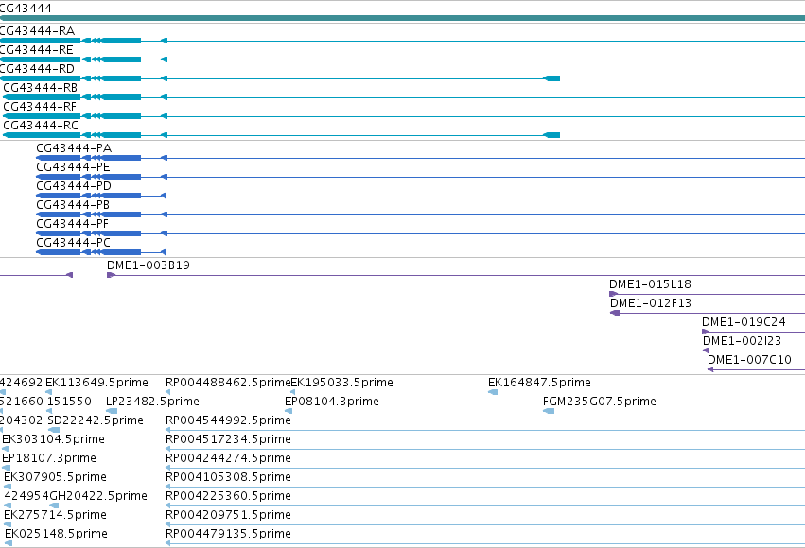Click the SD22242.5prime feature glyph
Image resolution: width=805 pixels, height=548 pixels.
click(x=53, y=430)
